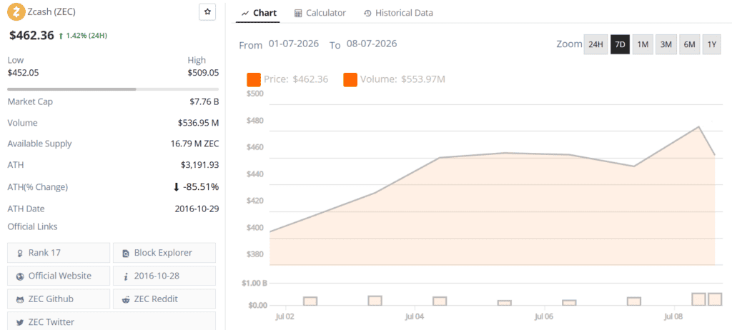Click the last volume bar on Jul 08
Viewport: 732px width, 330px height.
(x=715, y=299)
